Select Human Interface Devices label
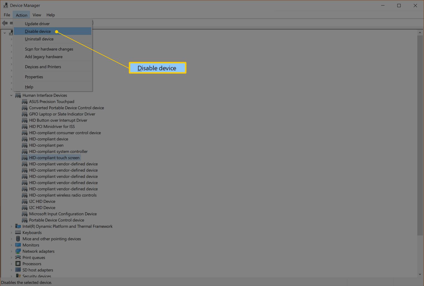The width and height of the screenshot is (424, 286). tap(45, 95)
